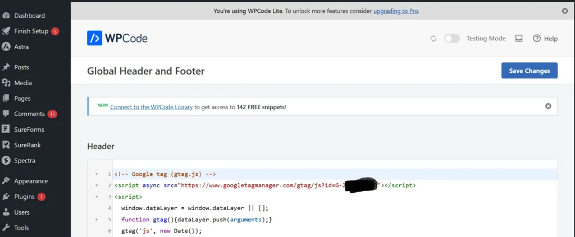This screenshot has width=575, height=237.
Task: Click the Finish Setup rocket icon
Action: click(x=6, y=31)
